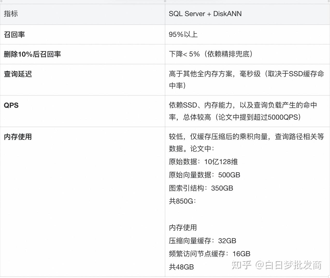The image size is (330, 278).
Task: Select the 共850G text
Action: [181, 201]
